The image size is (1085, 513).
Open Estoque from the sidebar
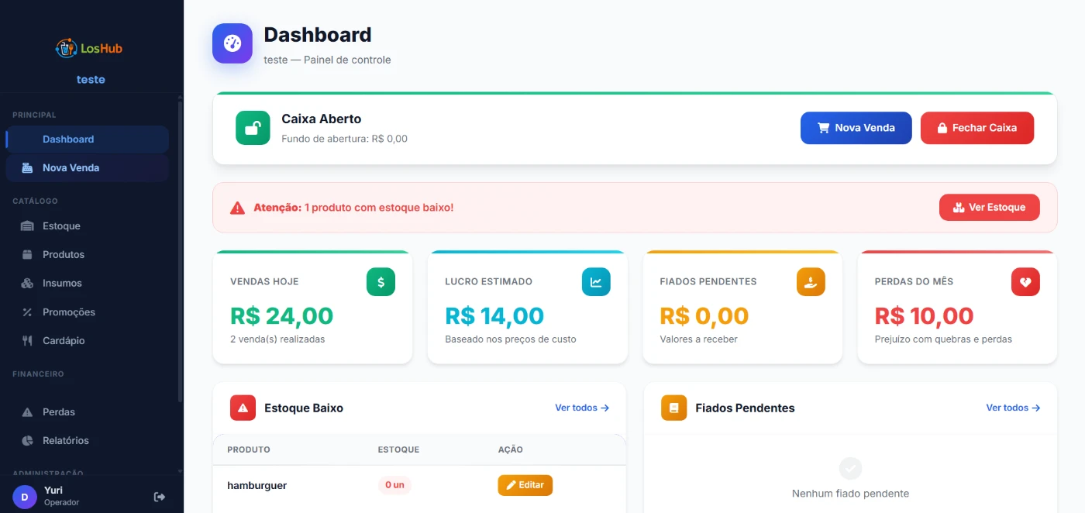click(x=61, y=226)
